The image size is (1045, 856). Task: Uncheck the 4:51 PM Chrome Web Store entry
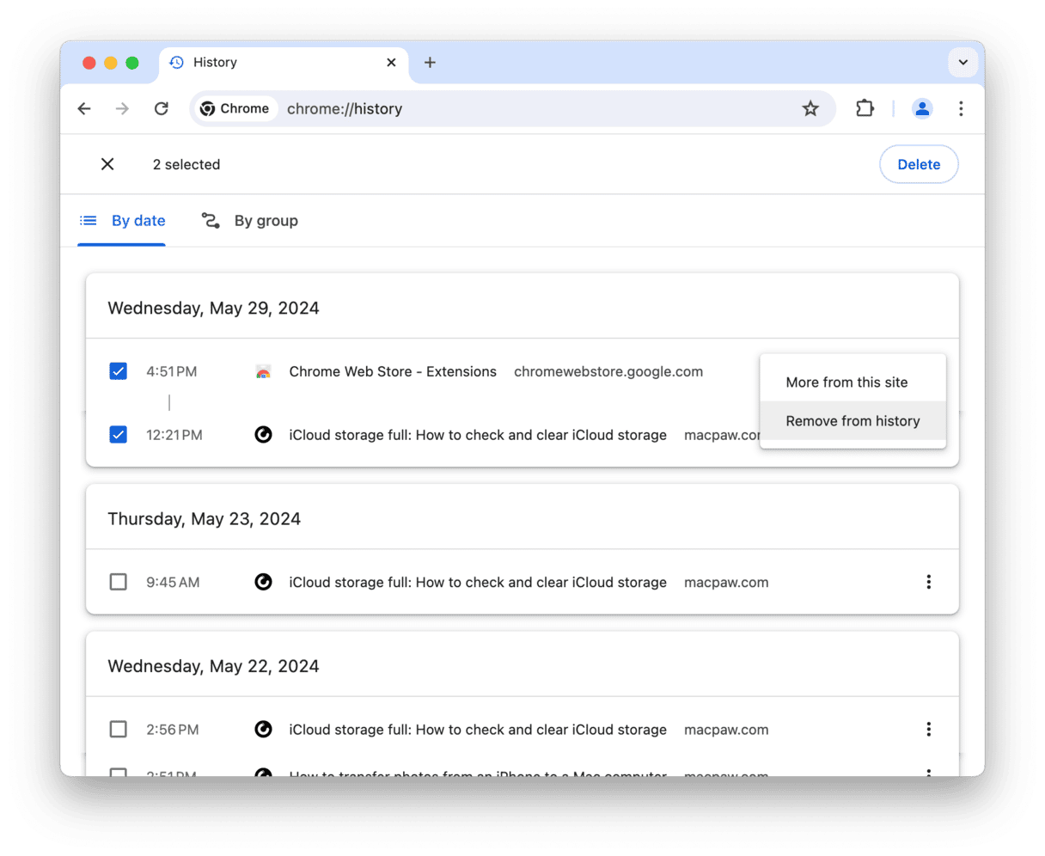(x=119, y=371)
